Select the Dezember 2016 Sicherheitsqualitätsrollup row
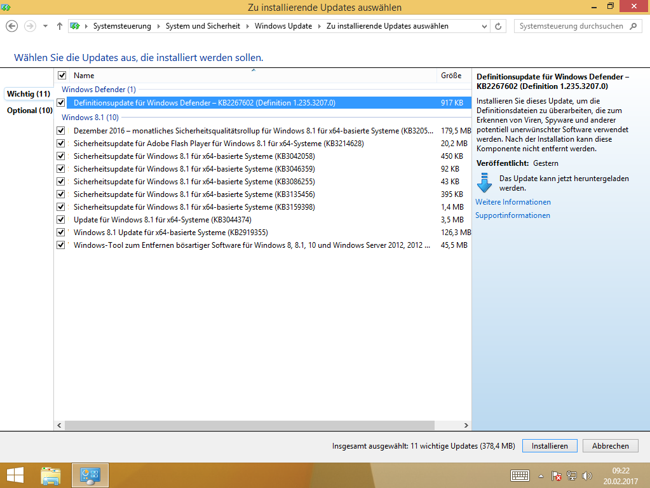The height and width of the screenshot is (488, 650). pos(269,131)
